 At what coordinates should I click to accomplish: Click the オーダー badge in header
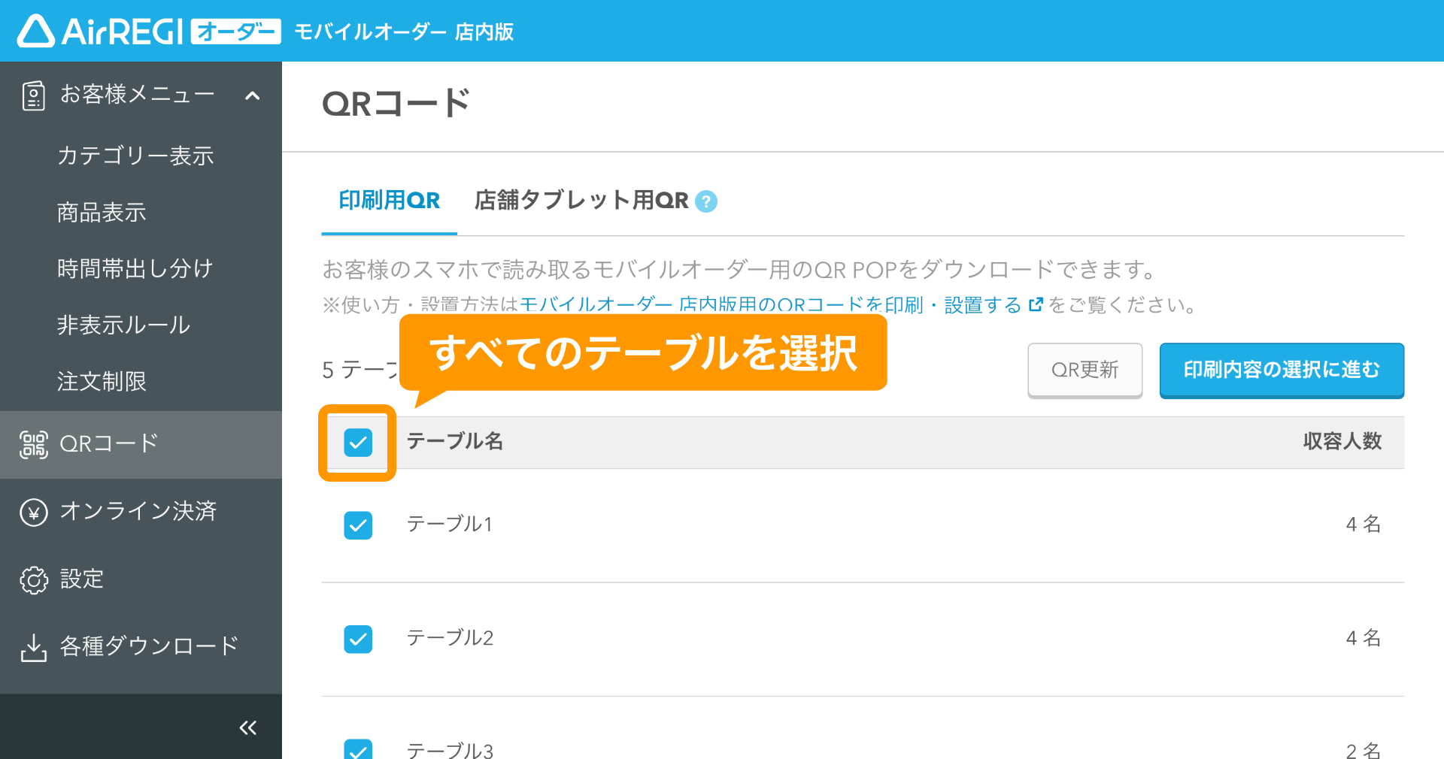(x=235, y=32)
